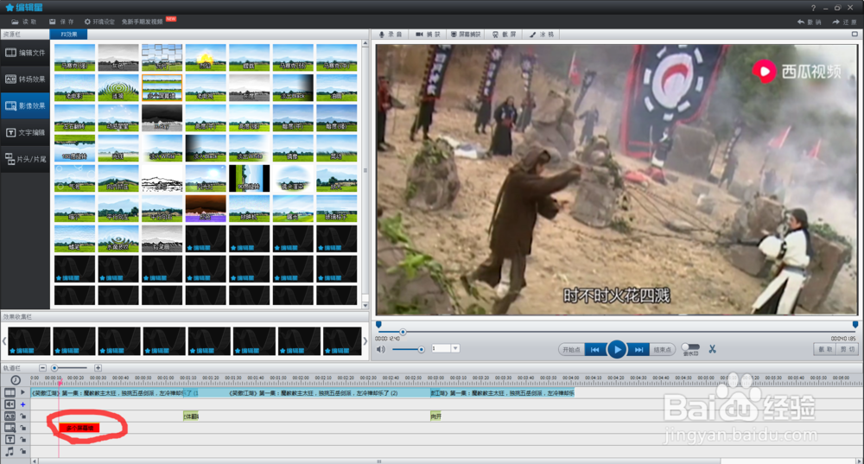Screen dimensions: 864x464
Task: Select first thumbnail in 效果收集栏
Action: point(29,341)
